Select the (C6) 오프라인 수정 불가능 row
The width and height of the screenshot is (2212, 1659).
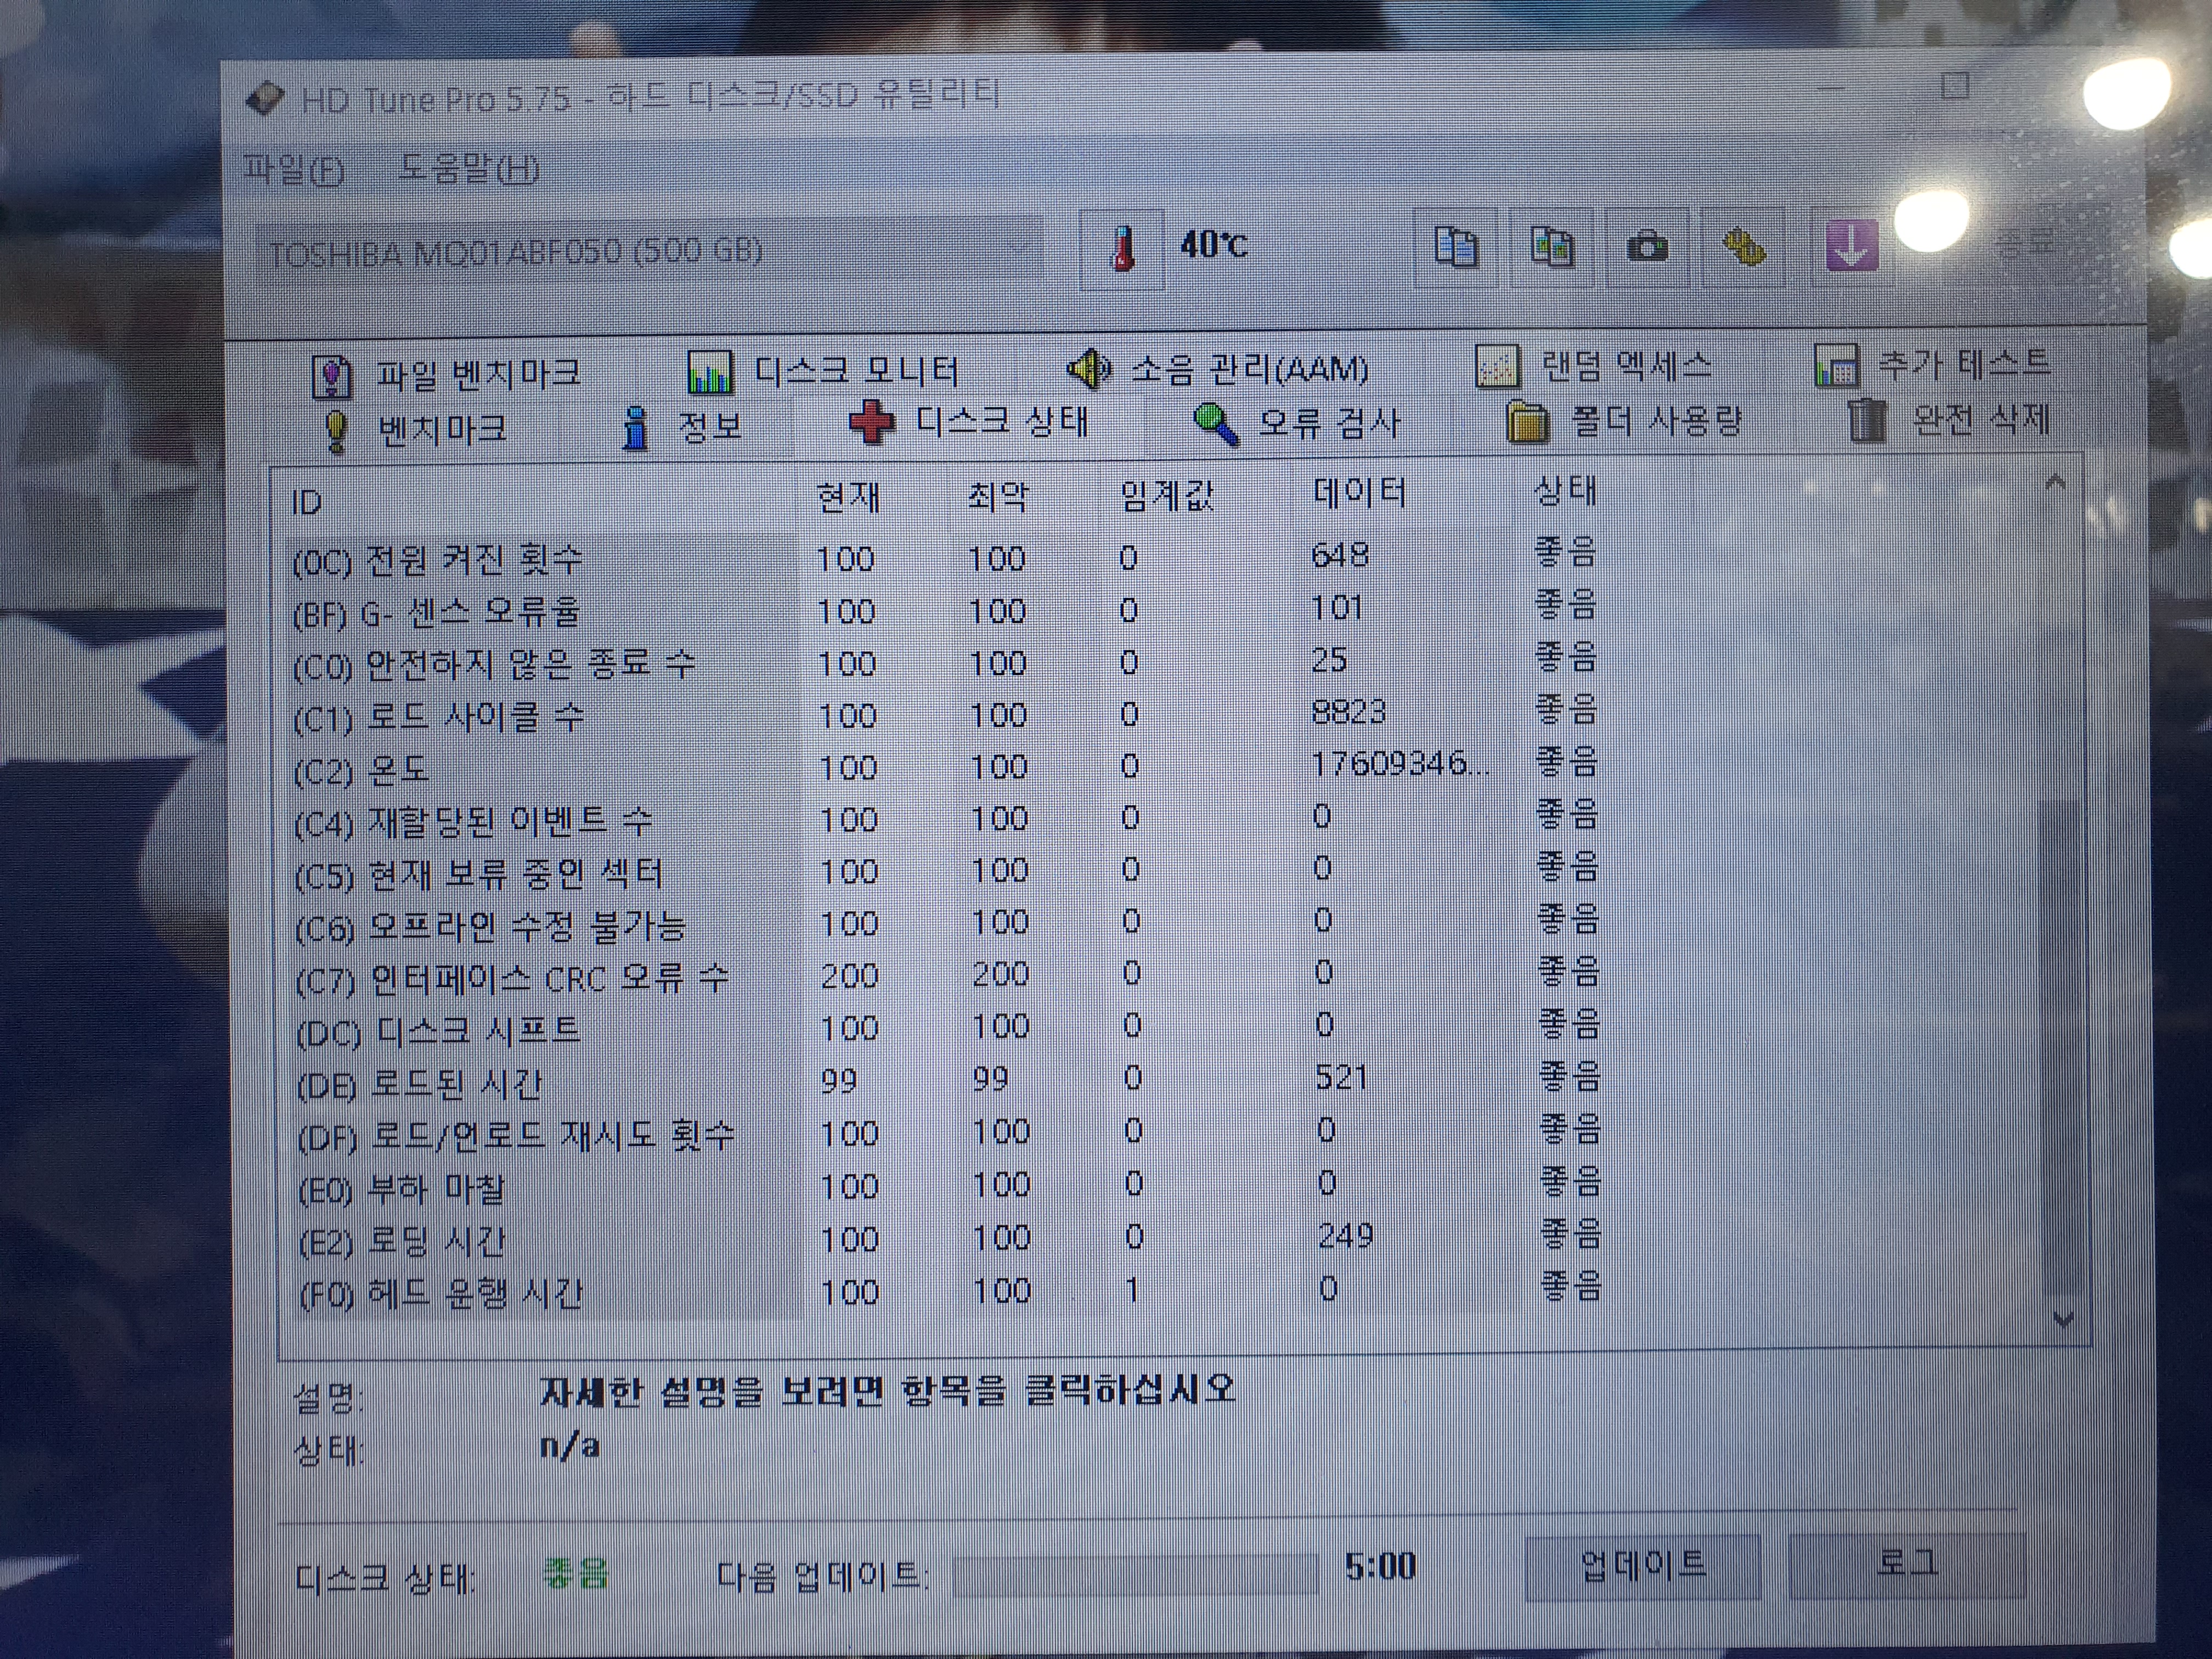tap(945, 923)
